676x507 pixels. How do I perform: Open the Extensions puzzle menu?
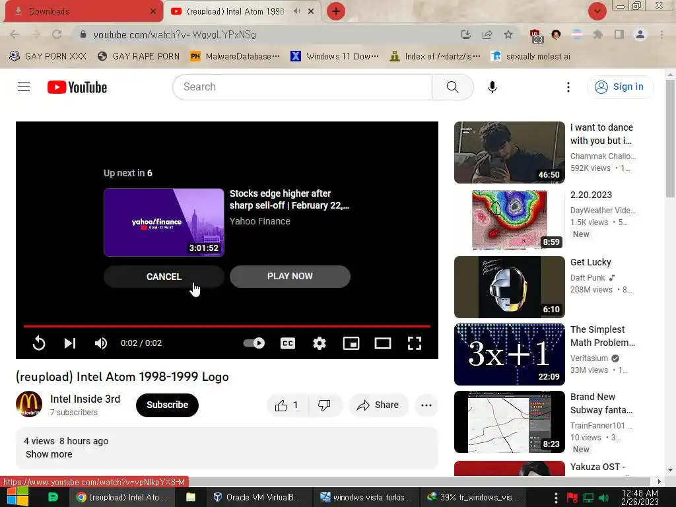pyautogui.click(x=597, y=34)
